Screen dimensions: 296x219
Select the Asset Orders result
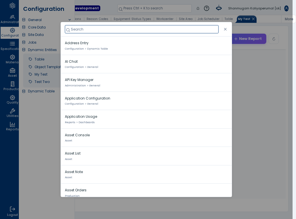coord(146,190)
